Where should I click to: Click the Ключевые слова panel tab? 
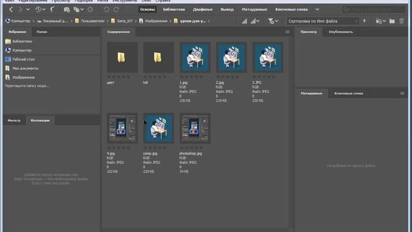point(349,93)
